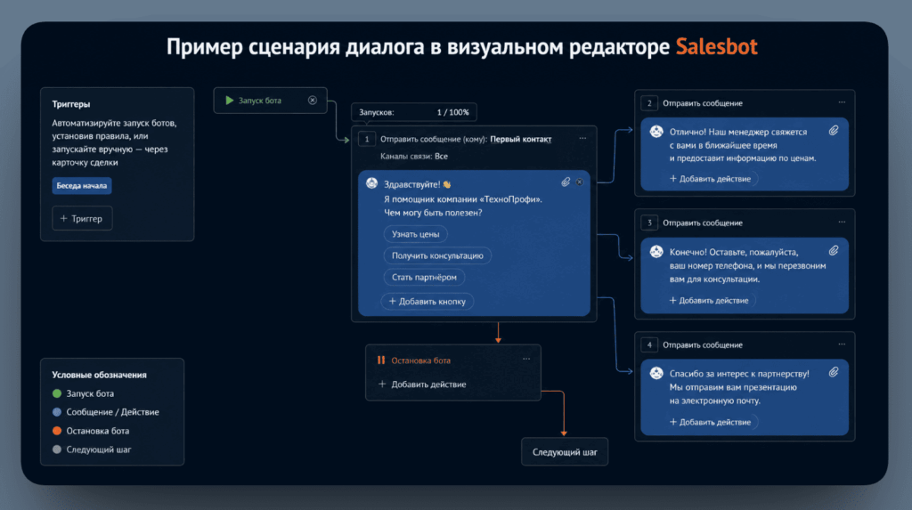Click the step number 1 badge
The width and height of the screenshot is (912, 510).
(x=366, y=139)
